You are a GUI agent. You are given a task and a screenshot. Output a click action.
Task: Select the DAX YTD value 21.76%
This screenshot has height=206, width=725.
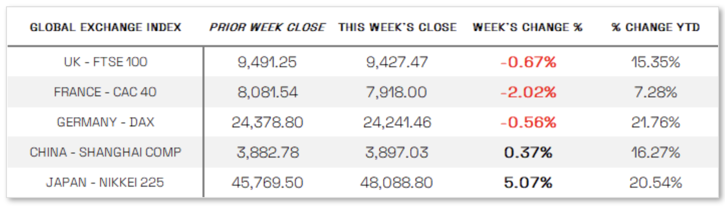(655, 122)
